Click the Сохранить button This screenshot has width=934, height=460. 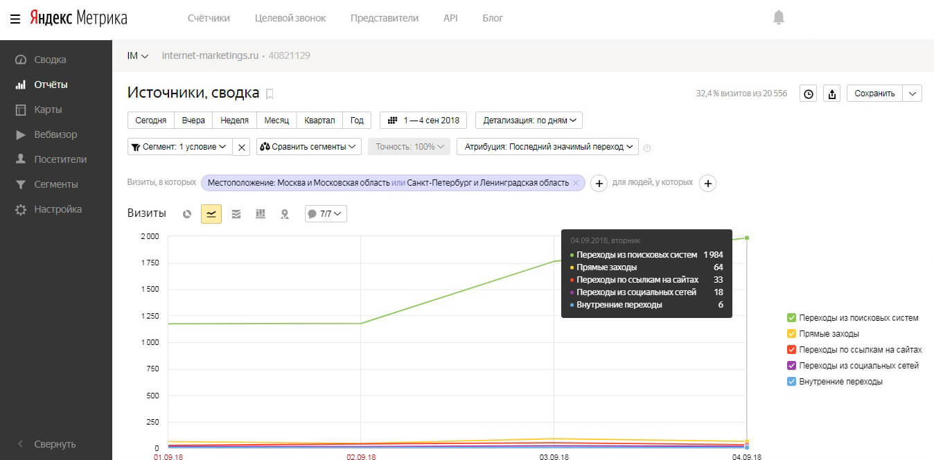tap(874, 94)
